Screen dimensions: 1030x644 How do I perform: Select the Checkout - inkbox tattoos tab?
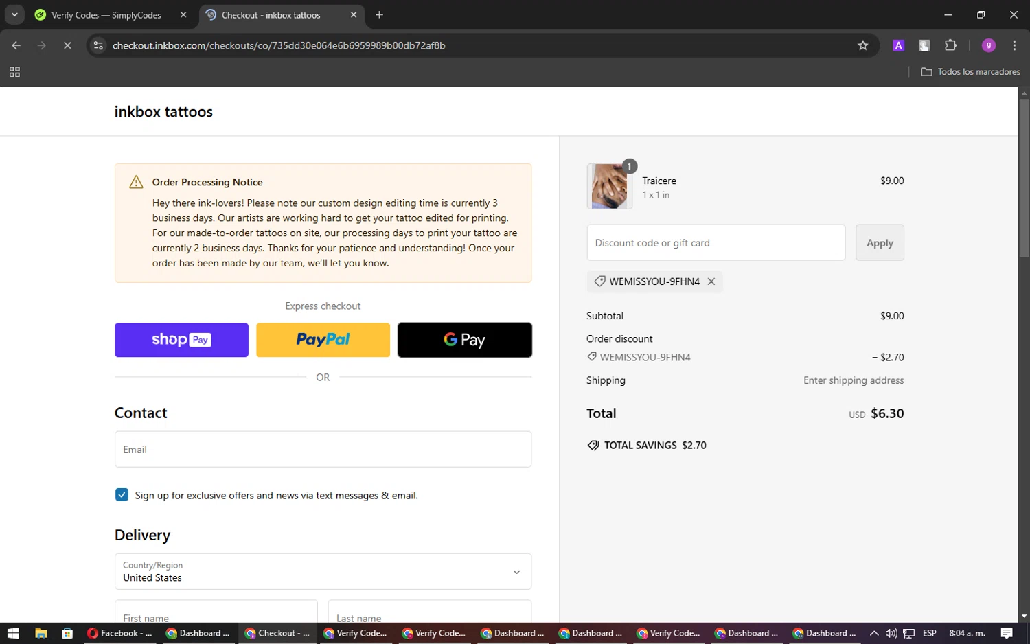(271, 15)
